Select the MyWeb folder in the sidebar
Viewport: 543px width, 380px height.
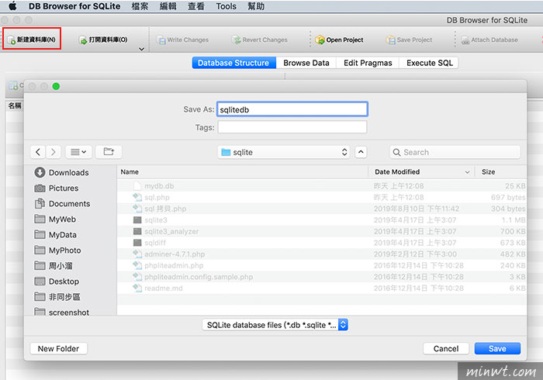tap(55, 219)
